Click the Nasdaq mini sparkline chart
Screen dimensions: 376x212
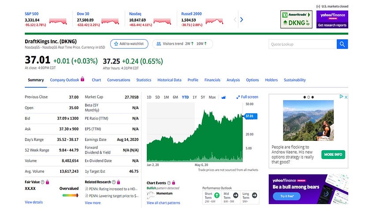[162, 21]
